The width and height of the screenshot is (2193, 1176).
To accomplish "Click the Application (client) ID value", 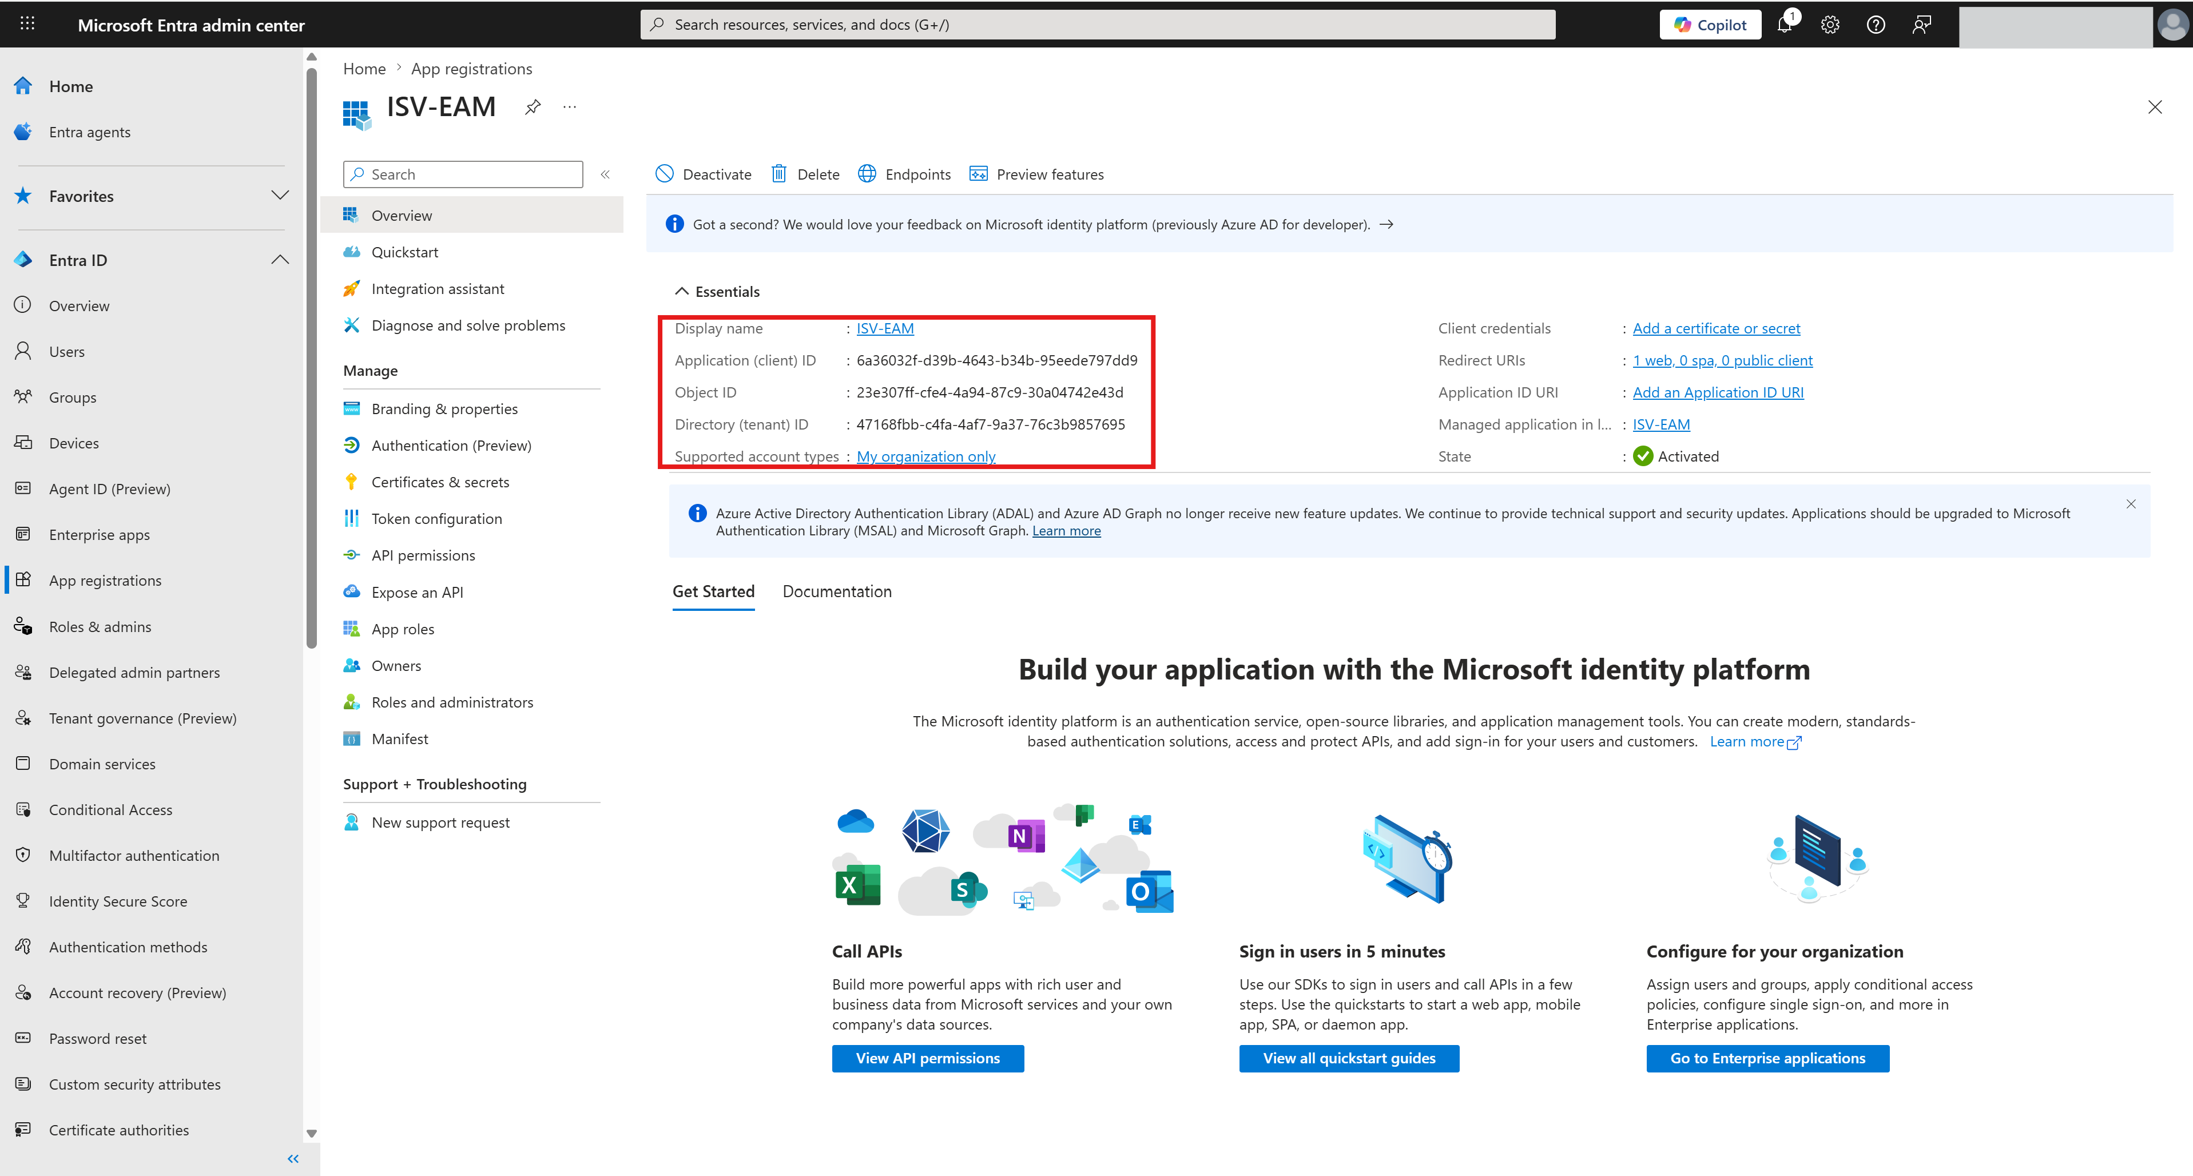I will 996,360.
